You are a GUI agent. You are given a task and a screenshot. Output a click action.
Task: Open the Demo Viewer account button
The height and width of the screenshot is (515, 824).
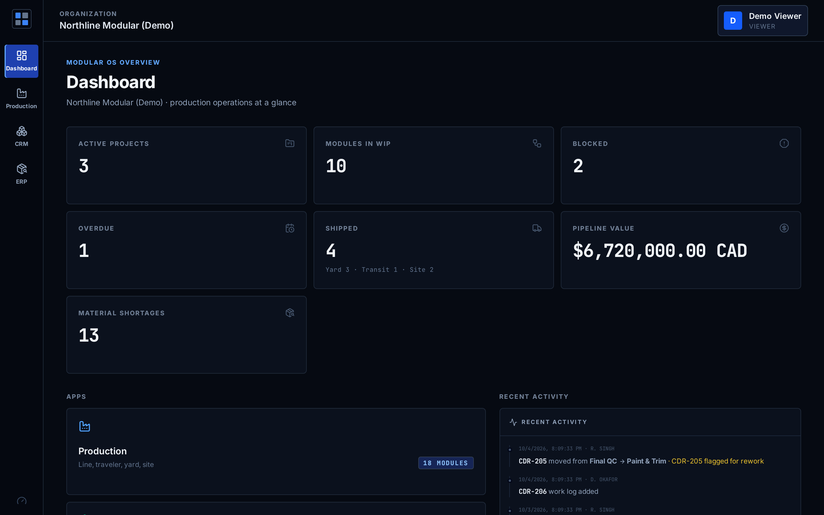point(762,20)
